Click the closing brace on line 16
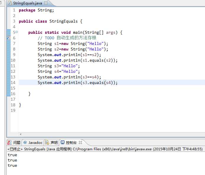 tap(29, 94)
